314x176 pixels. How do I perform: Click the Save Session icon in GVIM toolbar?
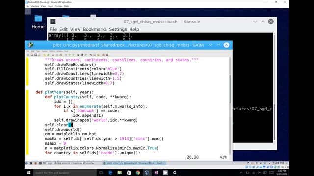[82, 55]
